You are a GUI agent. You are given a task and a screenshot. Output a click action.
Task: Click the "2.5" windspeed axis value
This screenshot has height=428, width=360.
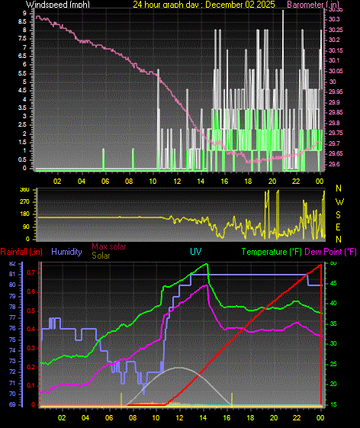(x=22, y=125)
